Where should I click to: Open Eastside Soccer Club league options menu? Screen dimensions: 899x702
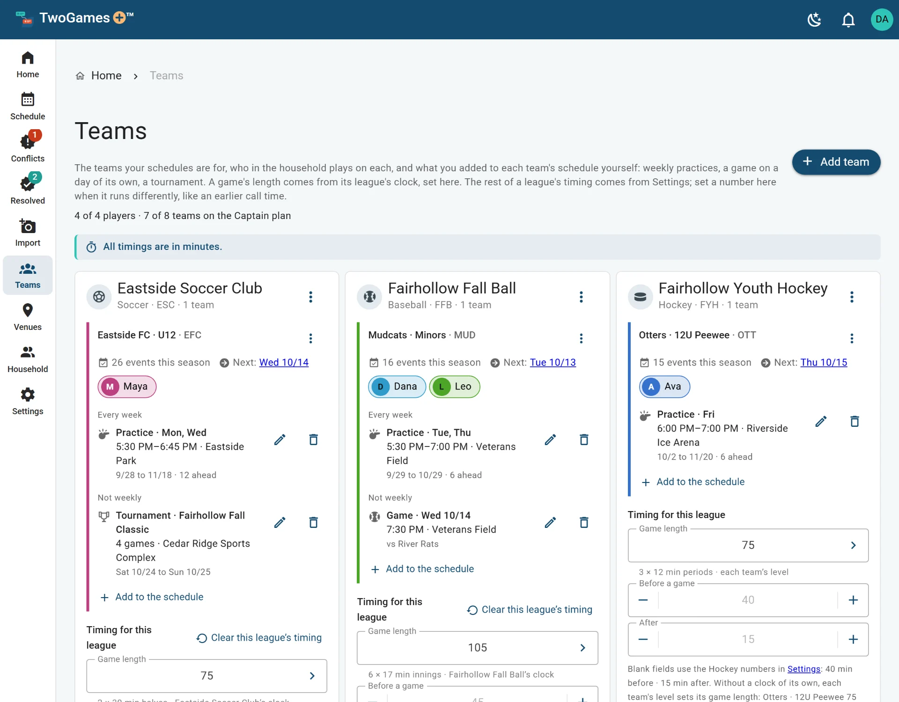310,297
